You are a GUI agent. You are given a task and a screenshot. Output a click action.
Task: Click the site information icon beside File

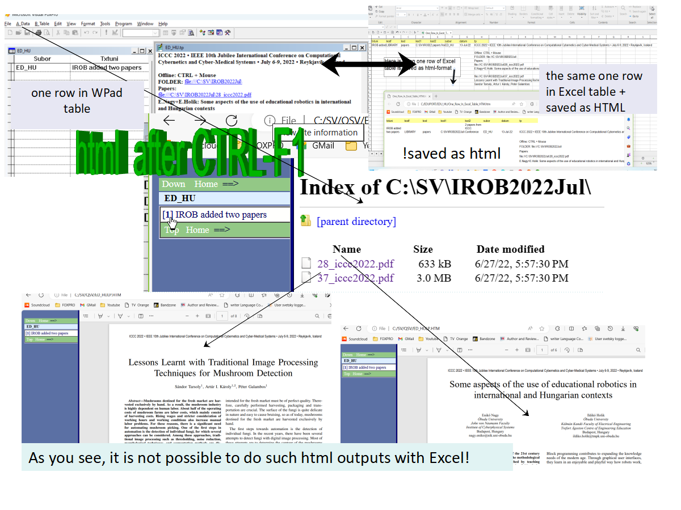point(270,121)
